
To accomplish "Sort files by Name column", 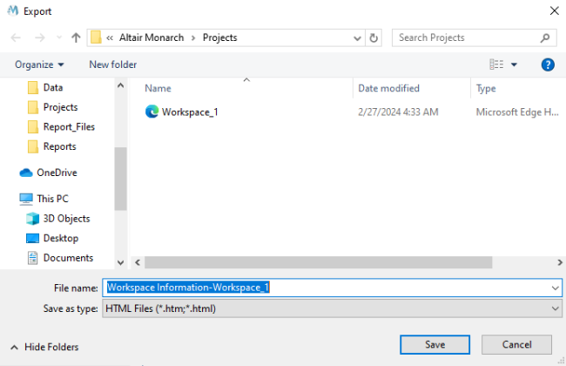I will 158,89.
